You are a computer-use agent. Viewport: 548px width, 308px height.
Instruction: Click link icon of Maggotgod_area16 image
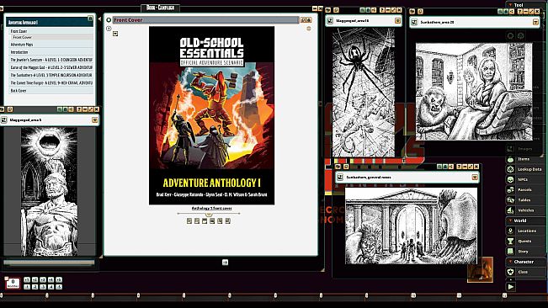(x=330, y=21)
